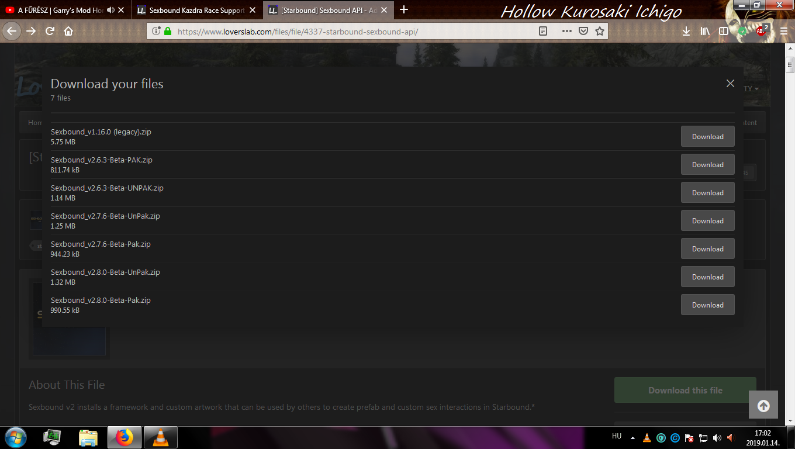View the green padlock connection details

(168, 31)
